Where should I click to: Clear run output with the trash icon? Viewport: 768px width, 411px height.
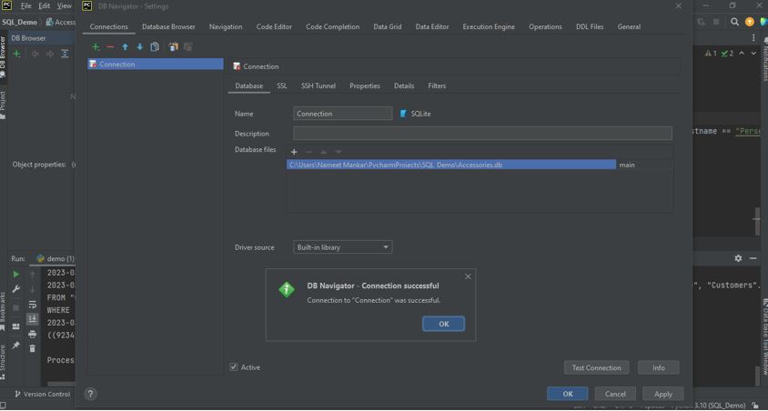(33, 348)
